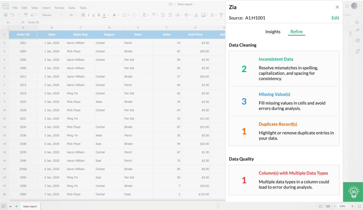Toggle strikethrough formatting in the toolbar

coord(99,15)
